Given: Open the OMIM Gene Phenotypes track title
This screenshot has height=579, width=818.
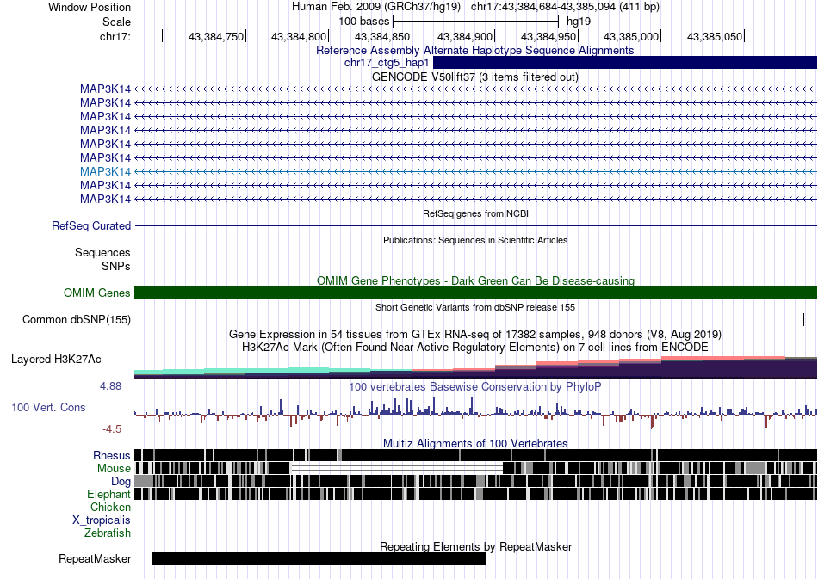Looking at the screenshot, I should click(x=475, y=281).
